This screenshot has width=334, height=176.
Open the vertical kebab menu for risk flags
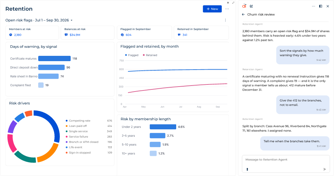tap(225, 20)
